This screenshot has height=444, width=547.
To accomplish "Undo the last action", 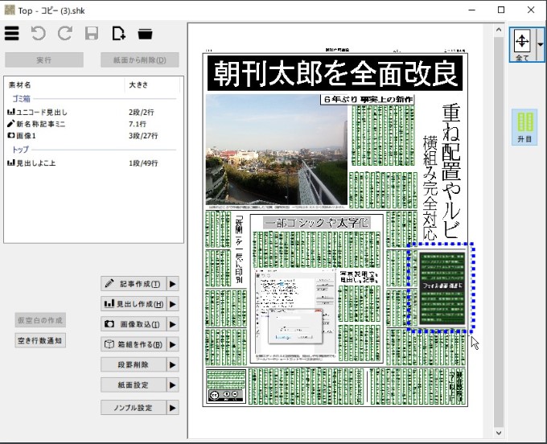I will [38, 34].
